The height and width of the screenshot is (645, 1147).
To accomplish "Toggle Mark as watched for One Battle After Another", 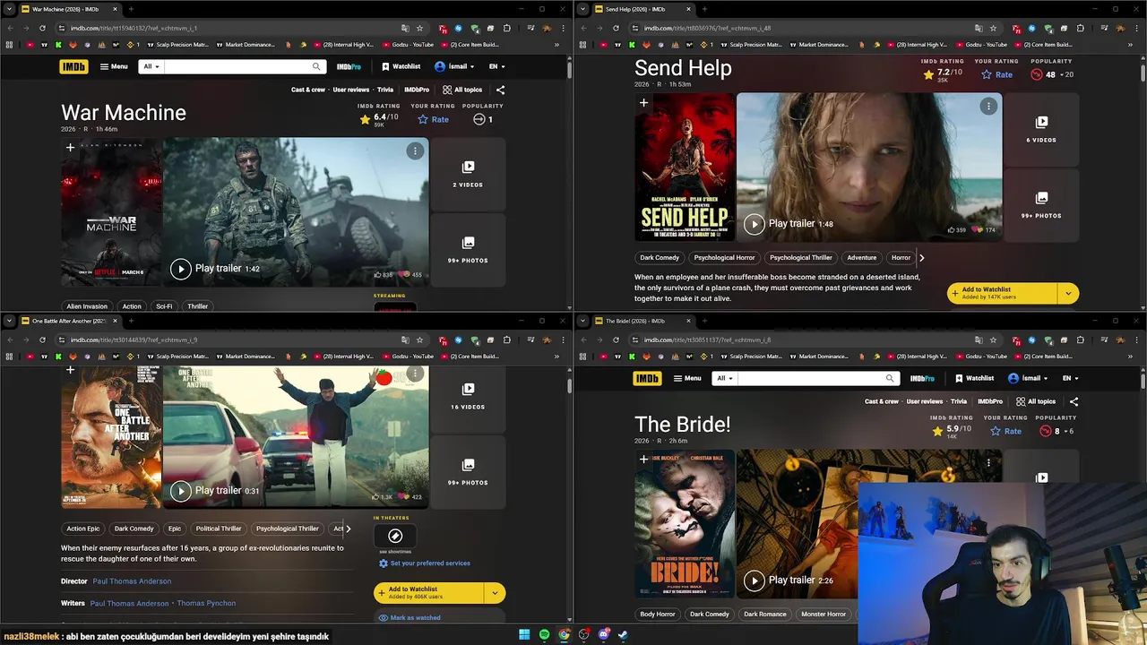I will (x=409, y=617).
